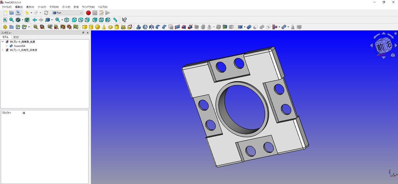Create a cylinder primitive
The image size is (398, 184).
click(x=91, y=27)
